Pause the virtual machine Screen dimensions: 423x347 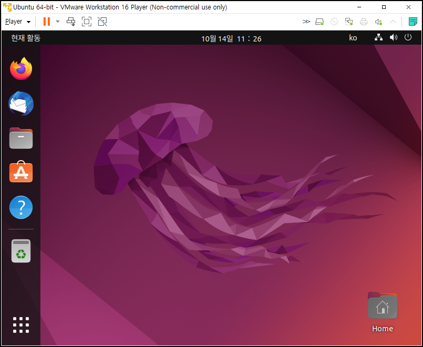(47, 22)
